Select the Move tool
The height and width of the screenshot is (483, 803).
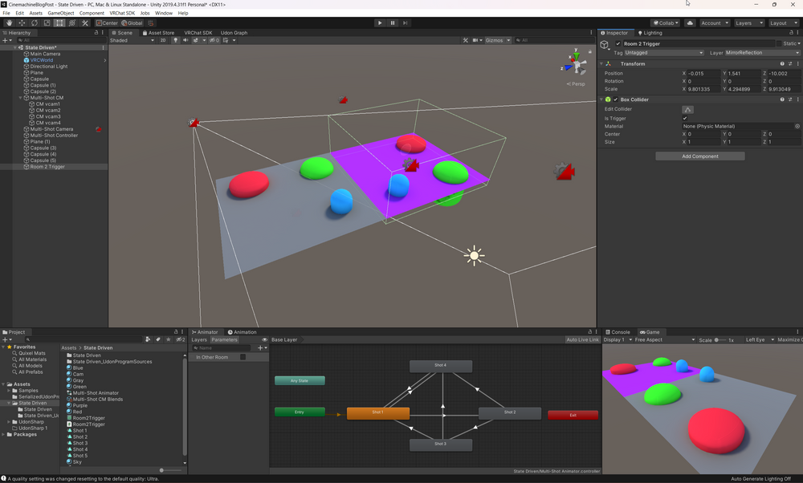[x=22, y=22]
